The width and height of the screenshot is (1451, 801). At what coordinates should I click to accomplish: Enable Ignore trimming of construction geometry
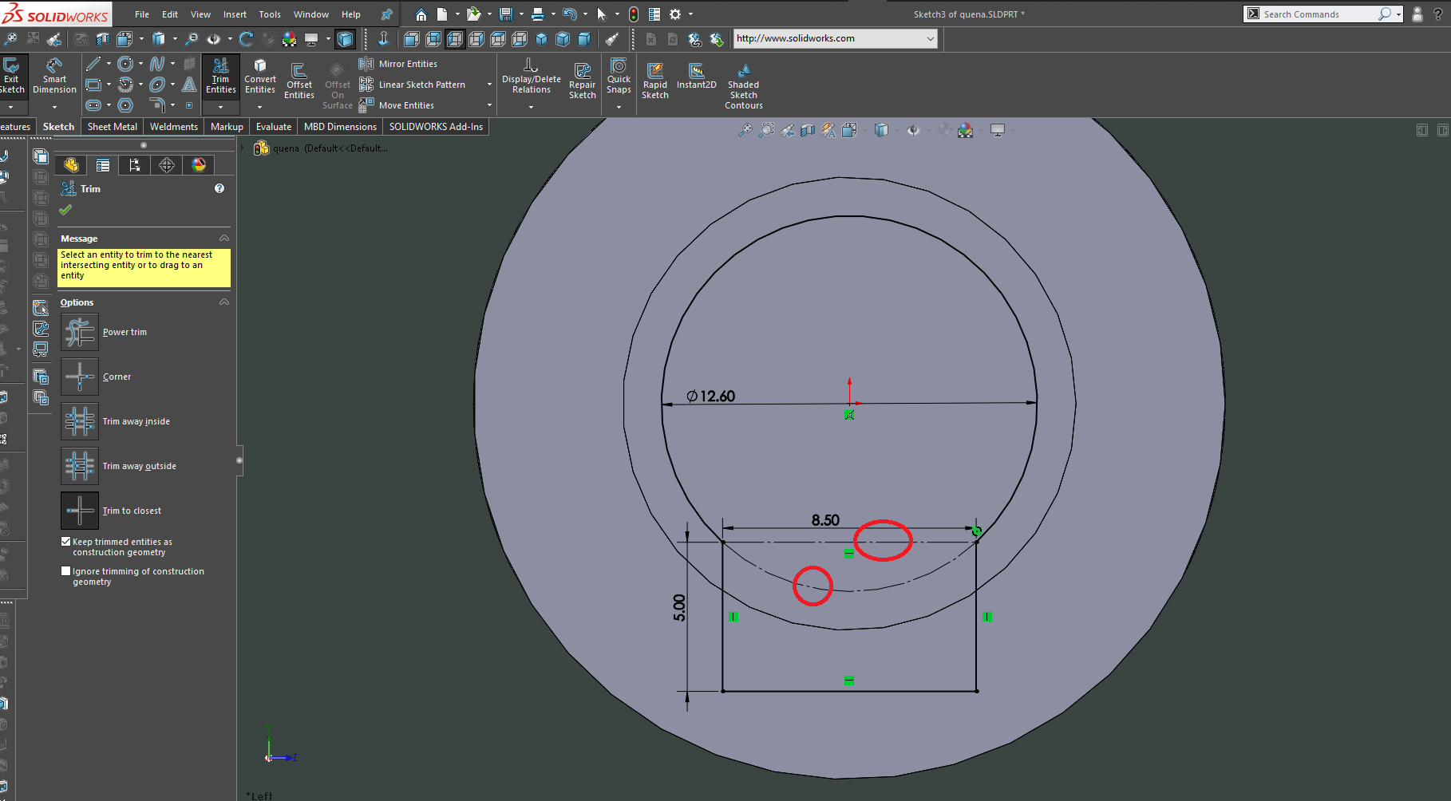tap(66, 571)
